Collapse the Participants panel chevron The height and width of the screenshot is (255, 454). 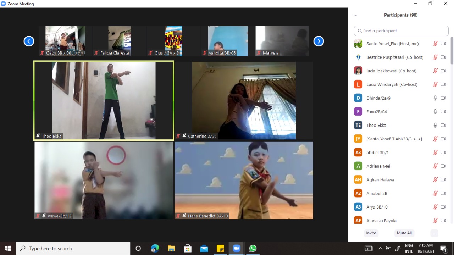pyautogui.click(x=355, y=15)
